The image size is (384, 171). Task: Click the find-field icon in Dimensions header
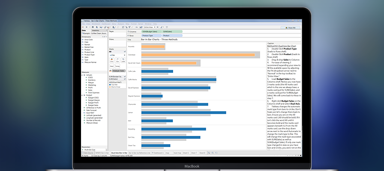coord(104,37)
